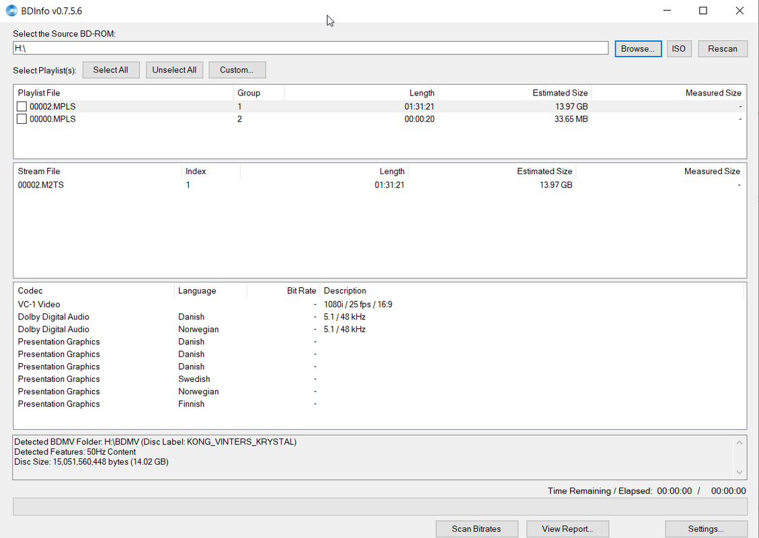
Task: Click Select All playlists button
Action: (x=111, y=70)
